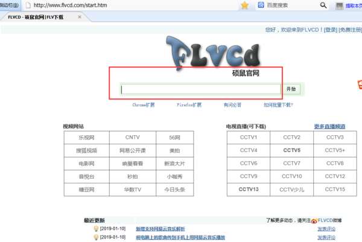
Task: Open the CCTV13 live channel
Action: pos(249,189)
